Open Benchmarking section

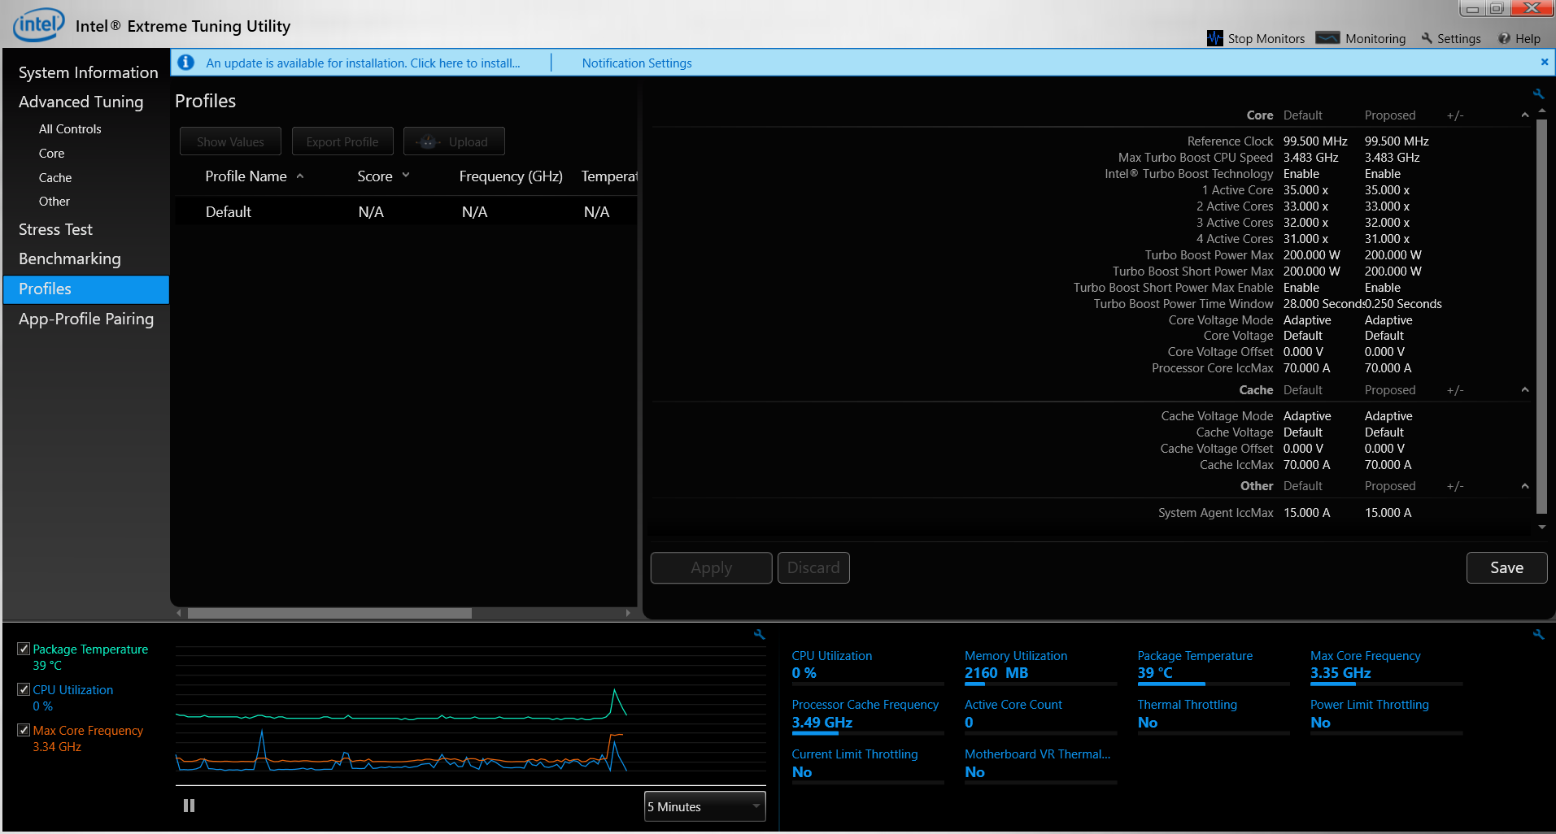pyautogui.click(x=69, y=259)
